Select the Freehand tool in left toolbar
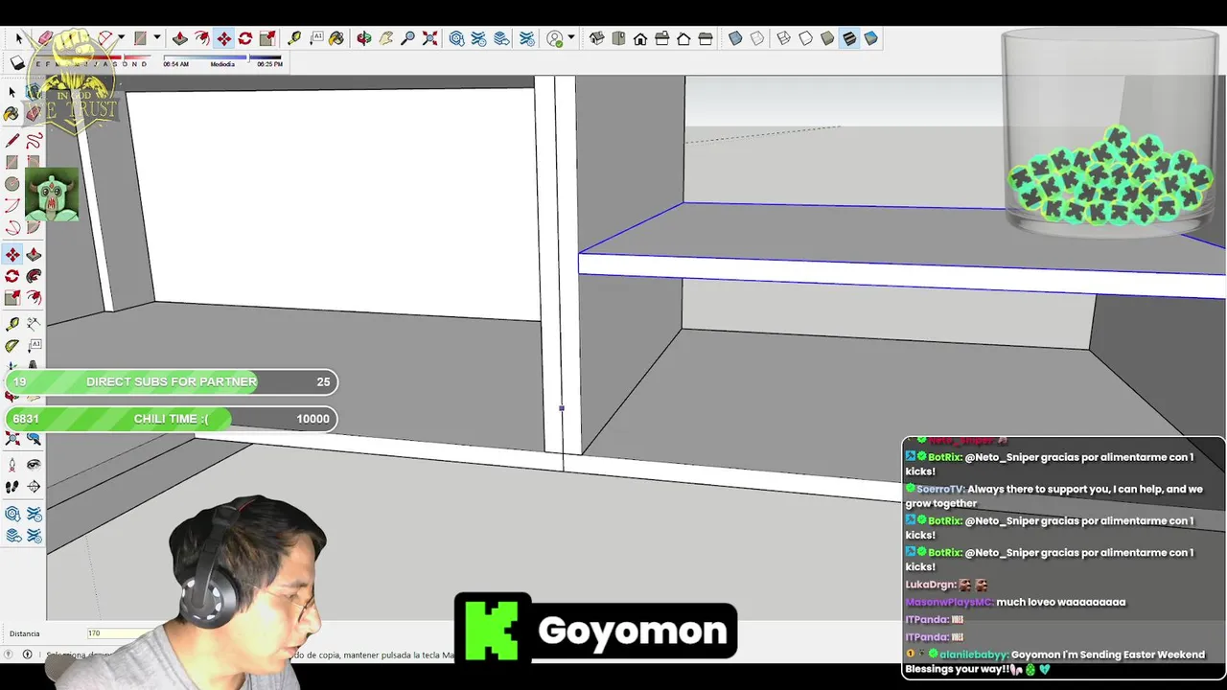Viewport: 1227px width, 690px height. (x=34, y=141)
